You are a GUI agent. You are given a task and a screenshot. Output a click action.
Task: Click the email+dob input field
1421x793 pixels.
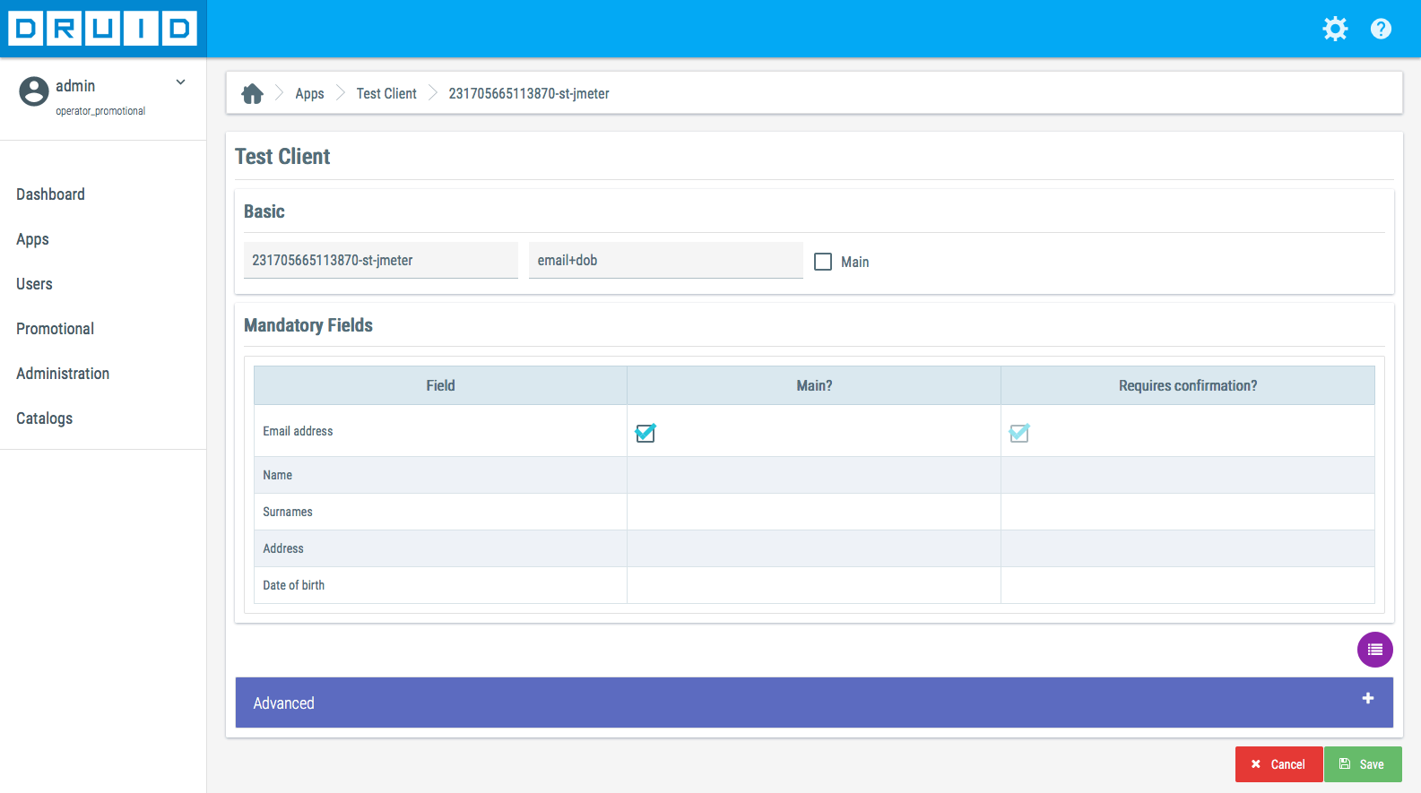pos(665,261)
